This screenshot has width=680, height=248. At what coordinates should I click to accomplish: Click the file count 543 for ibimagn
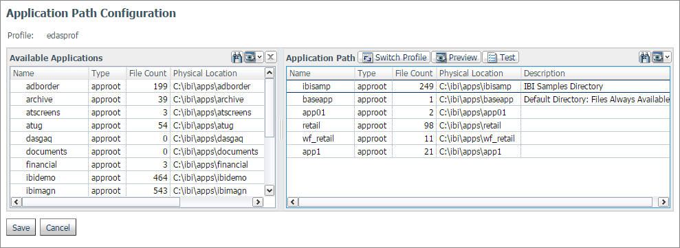coord(160,191)
